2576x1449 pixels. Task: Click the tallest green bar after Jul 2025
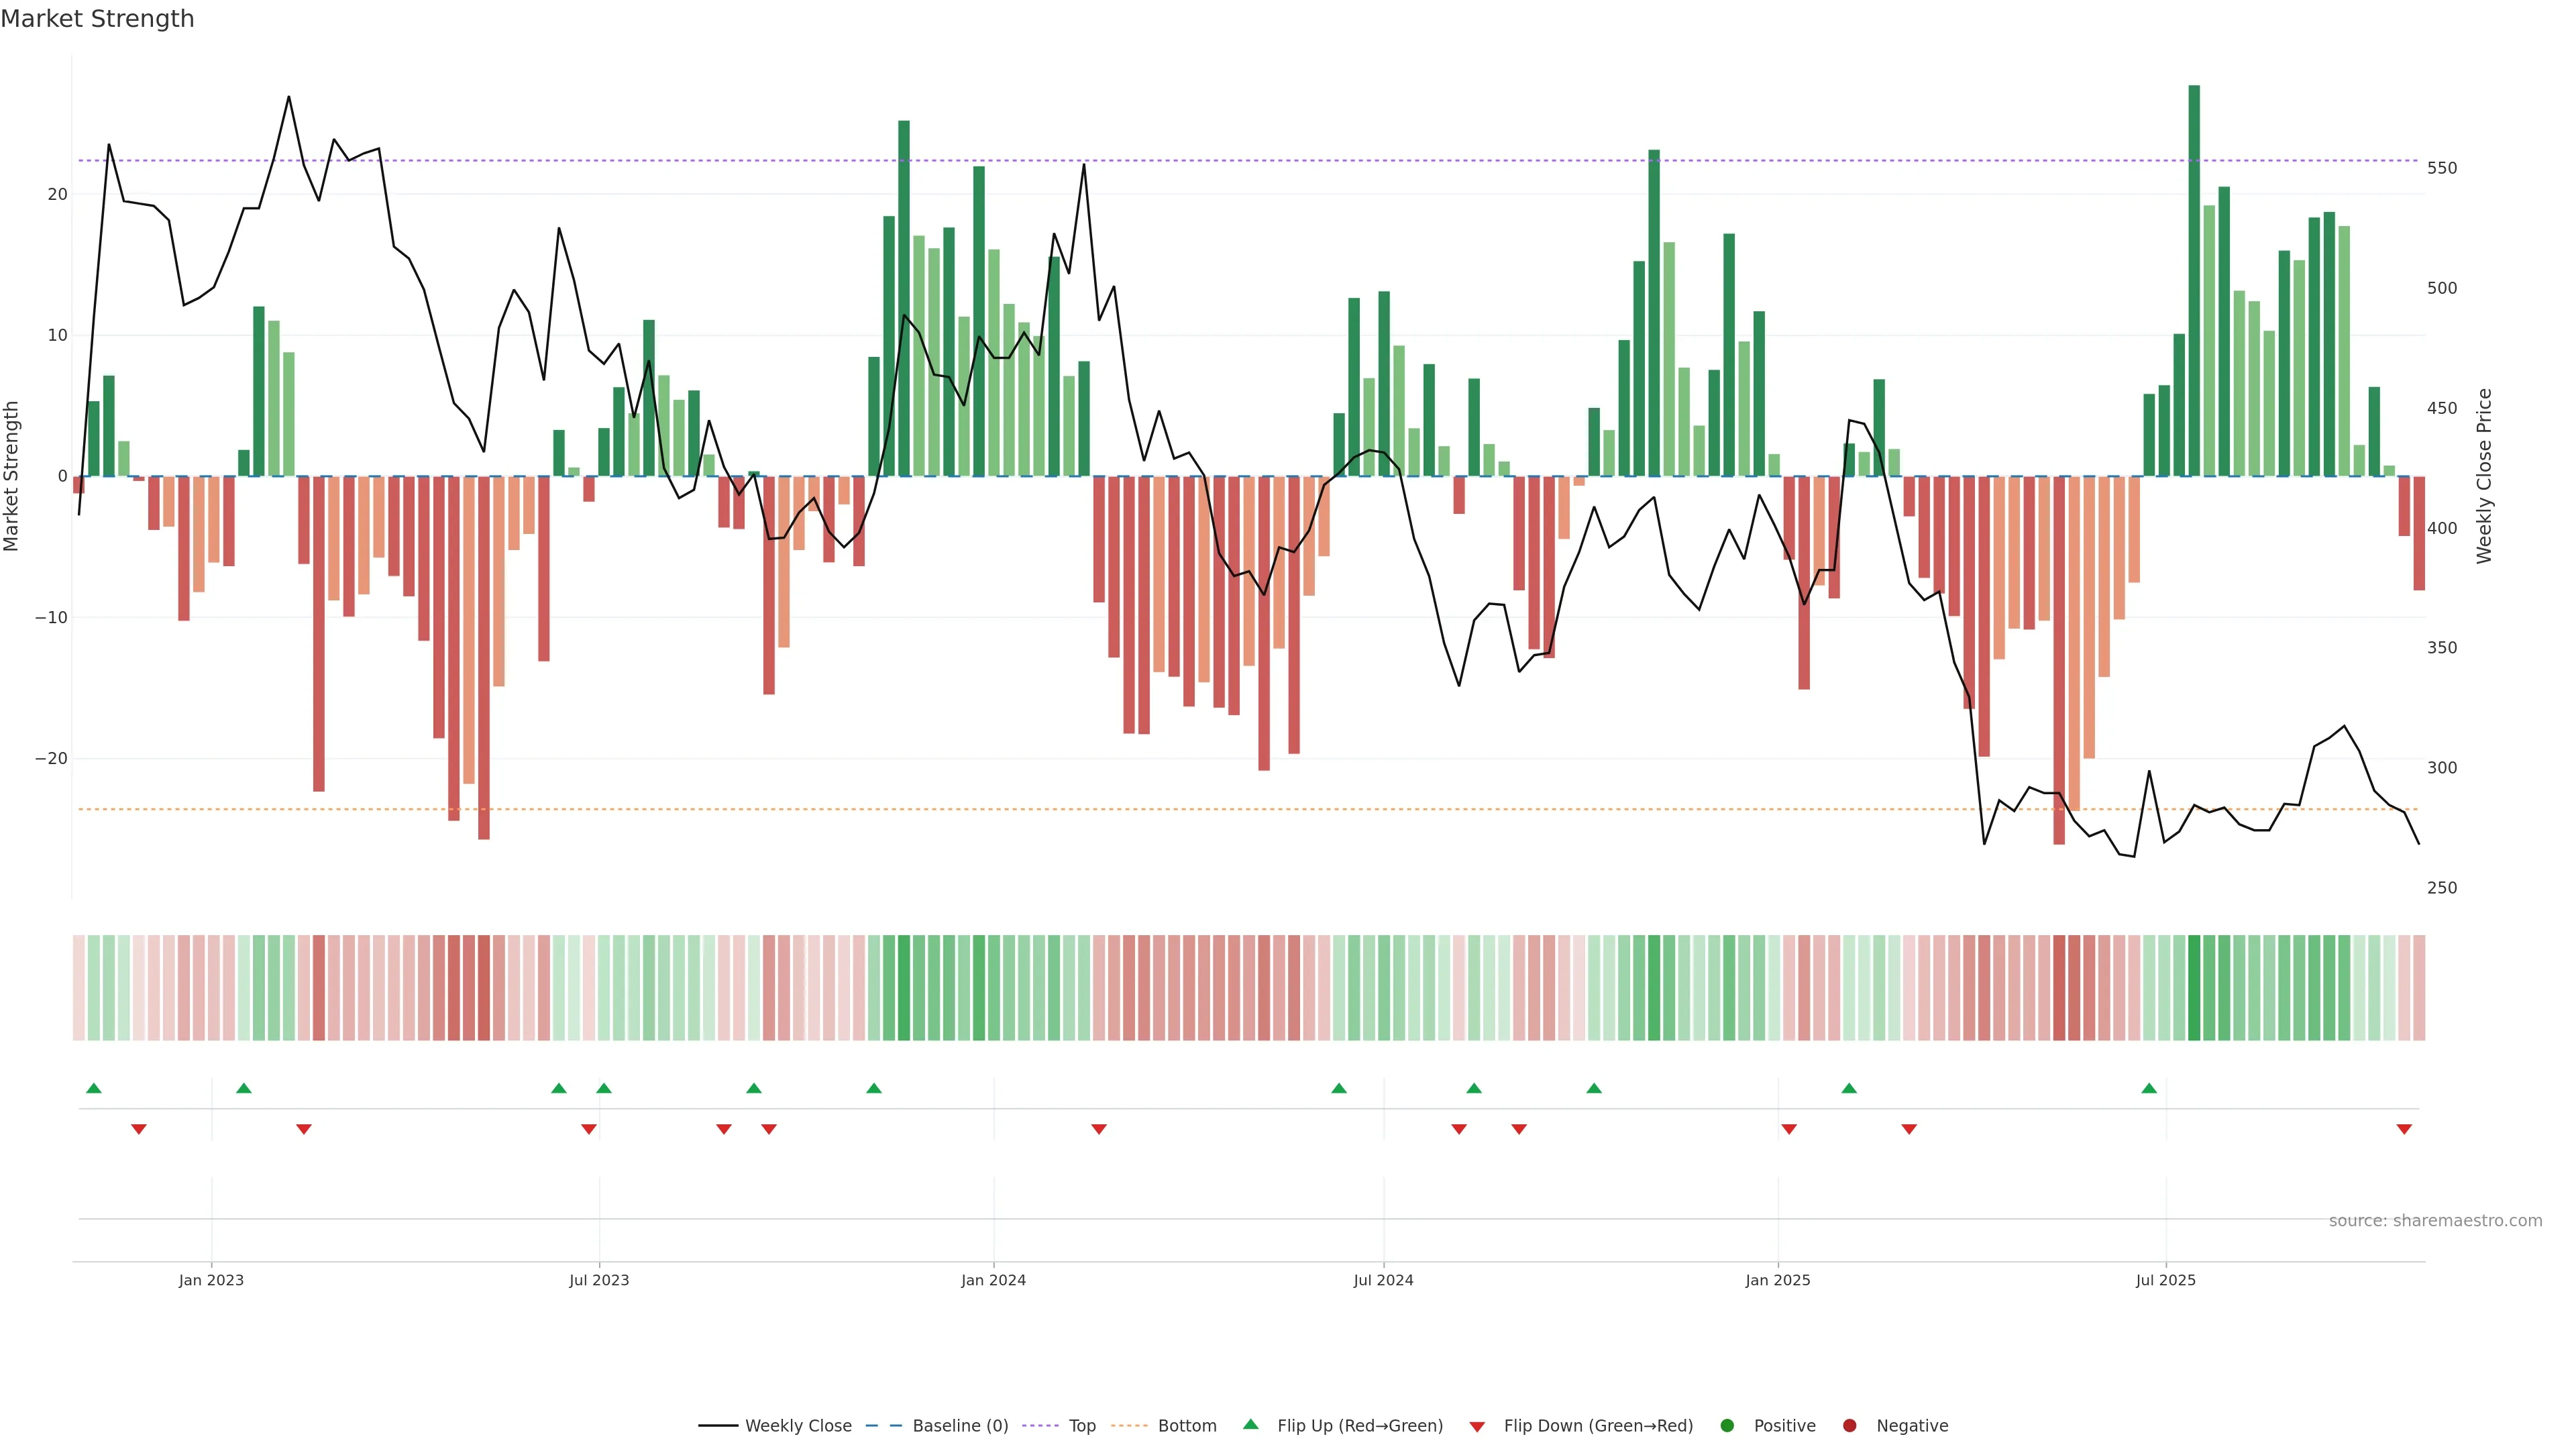(2194, 280)
